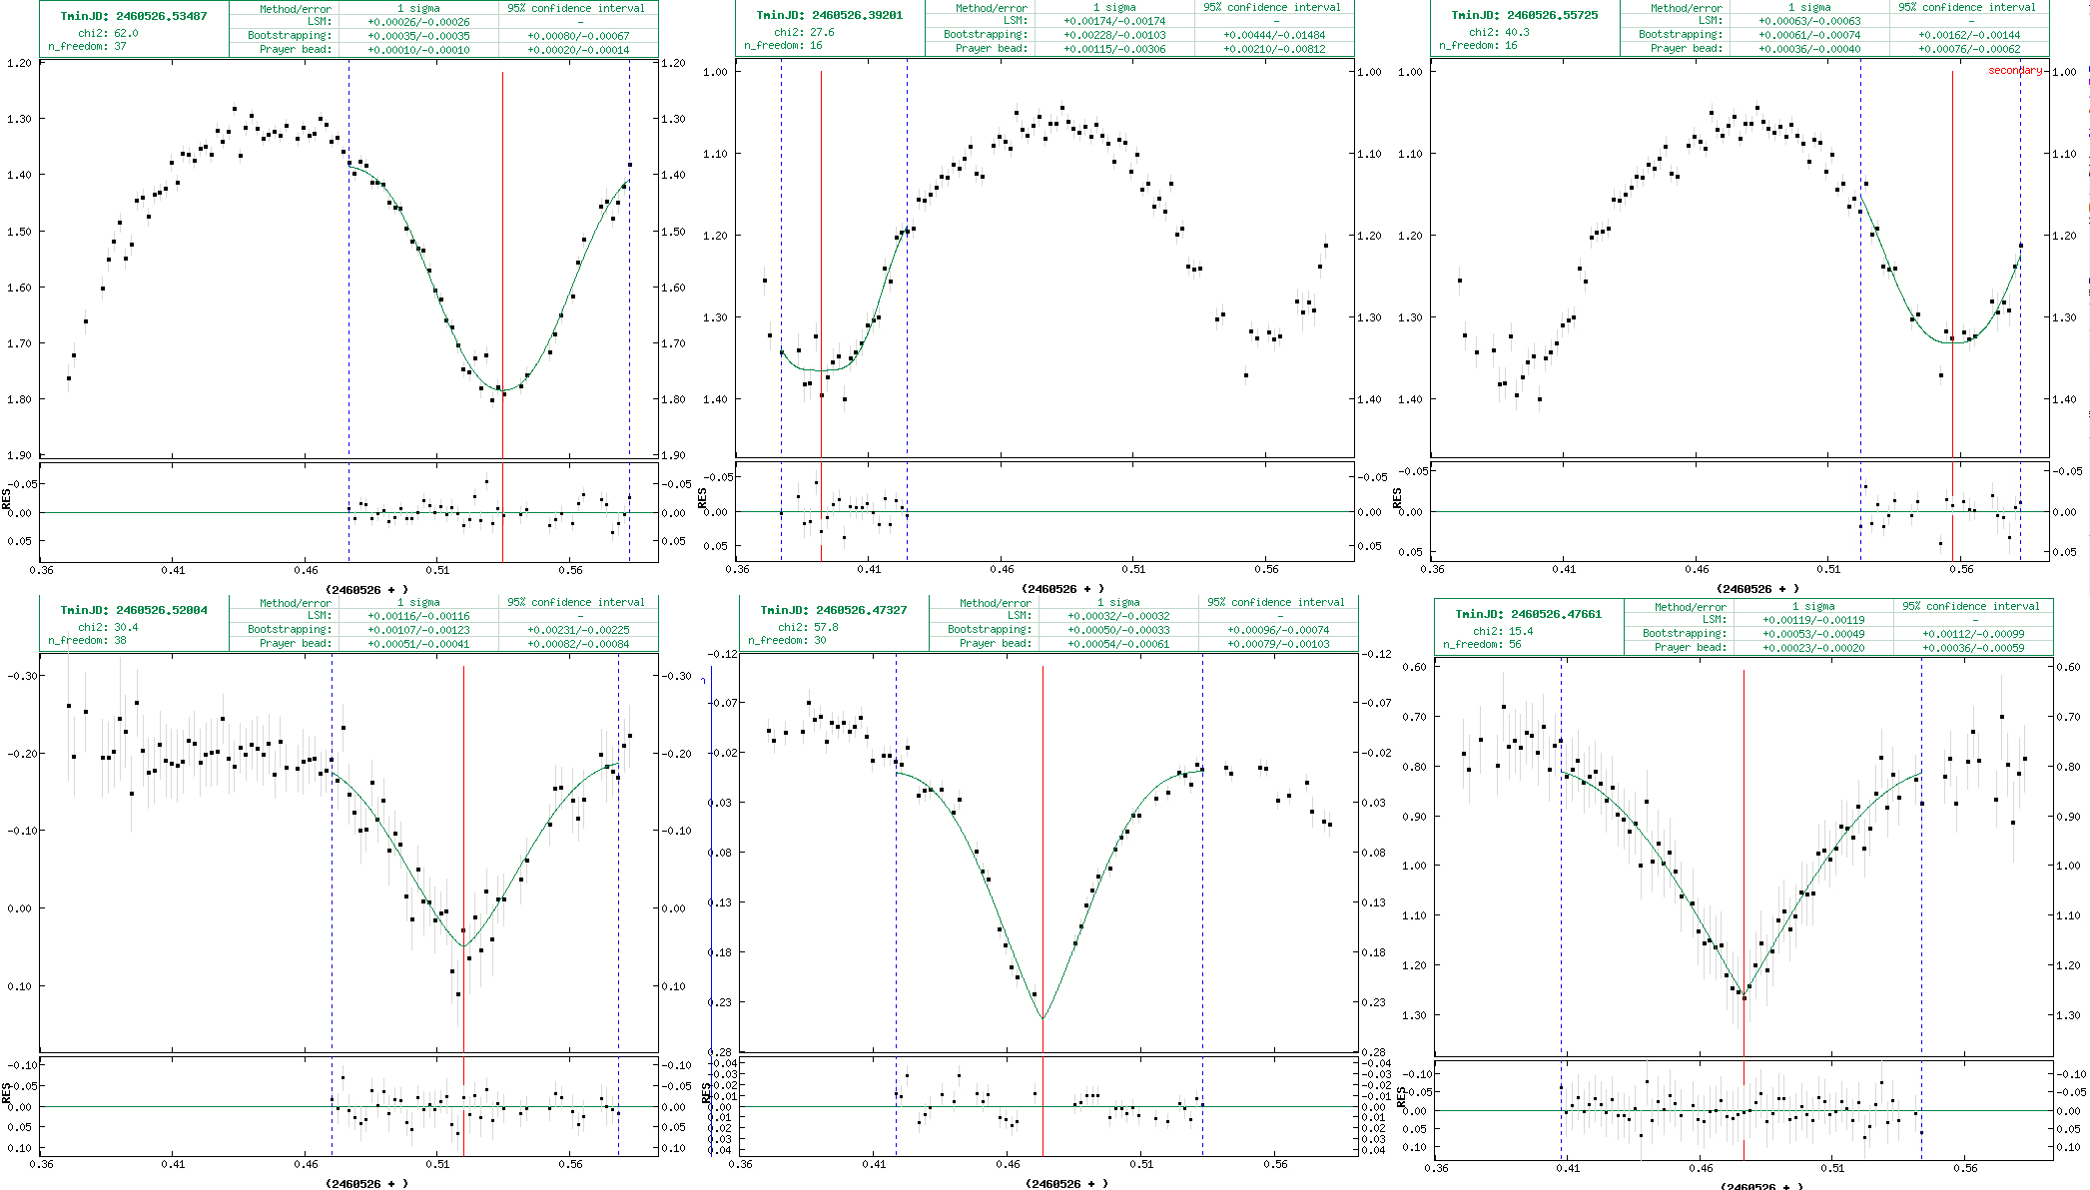2090x1190 pixels.
Task: Click red vertical marker in TminJD 2460526.47661 plot
Action: point(1743,799)
